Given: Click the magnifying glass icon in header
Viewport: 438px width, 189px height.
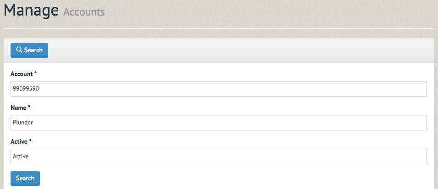Looking at the screenshot, I should coord(19,50).
